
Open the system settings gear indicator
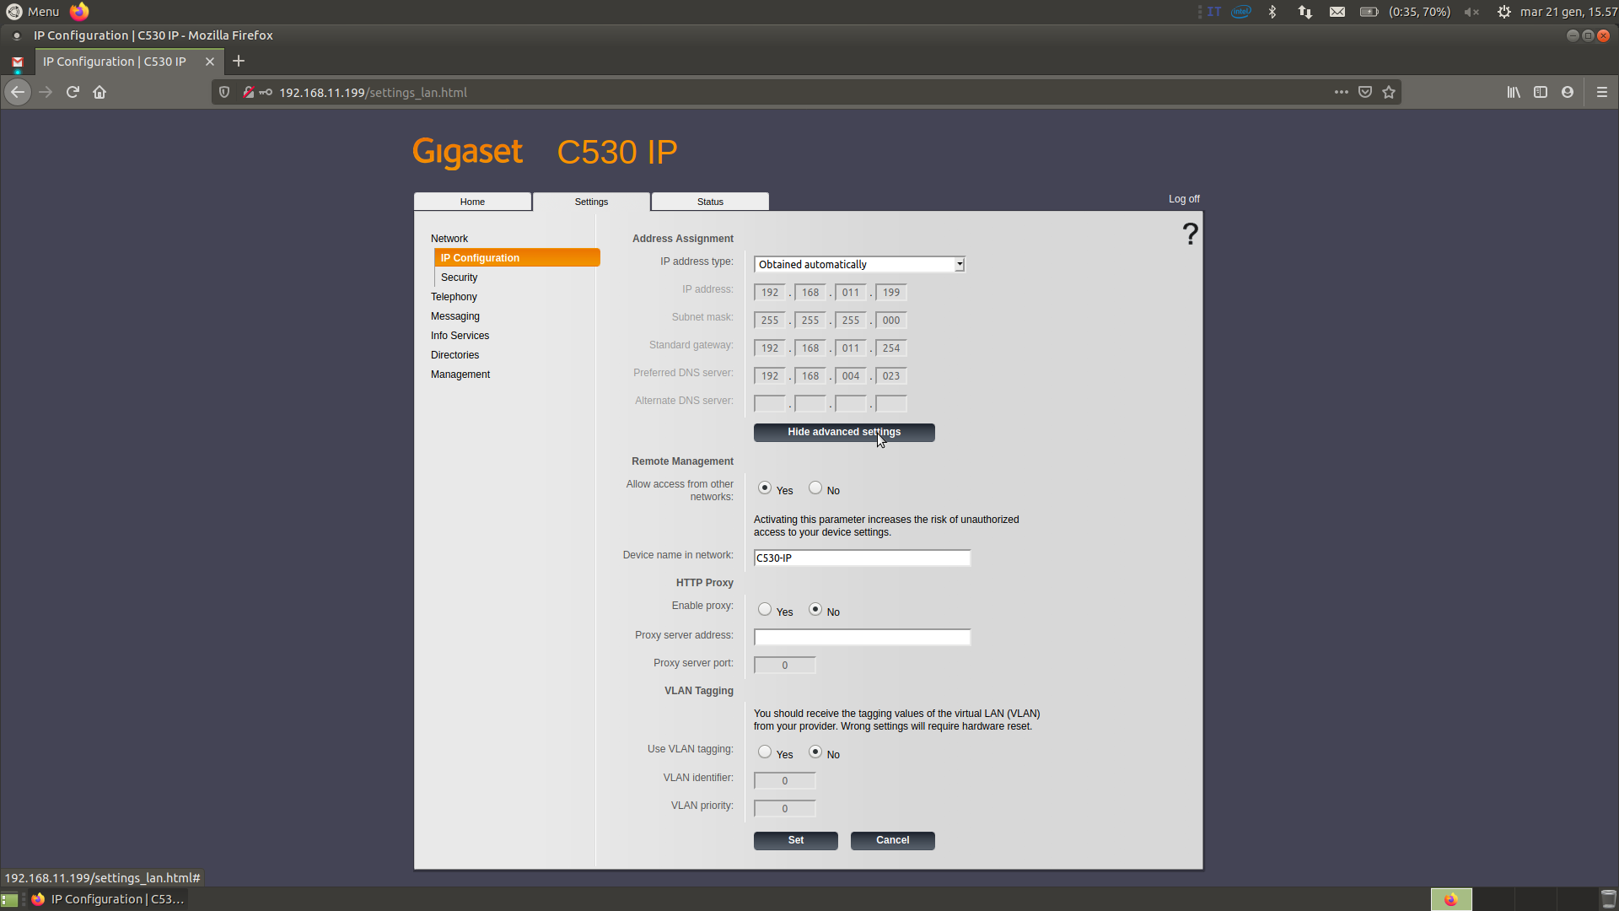1503,11
